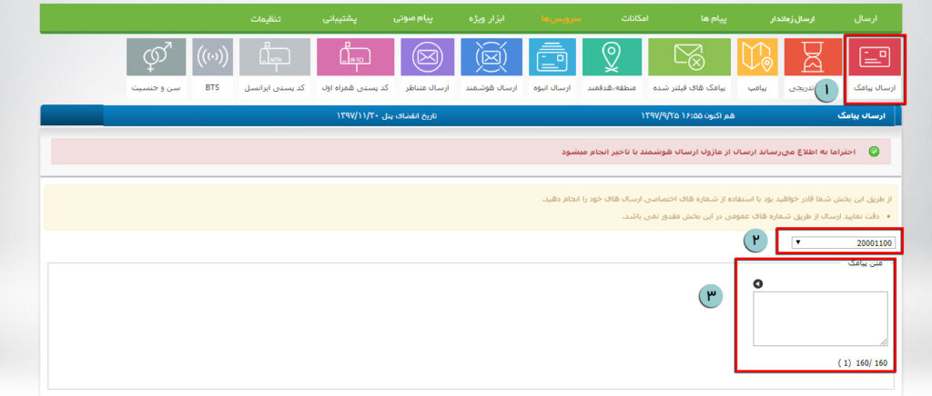Click the green checkmark in notice banner
Viewport: 932px width, 396px height.
874,151
